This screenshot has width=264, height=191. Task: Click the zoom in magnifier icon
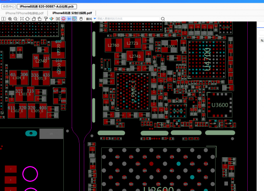pos(10,19)
